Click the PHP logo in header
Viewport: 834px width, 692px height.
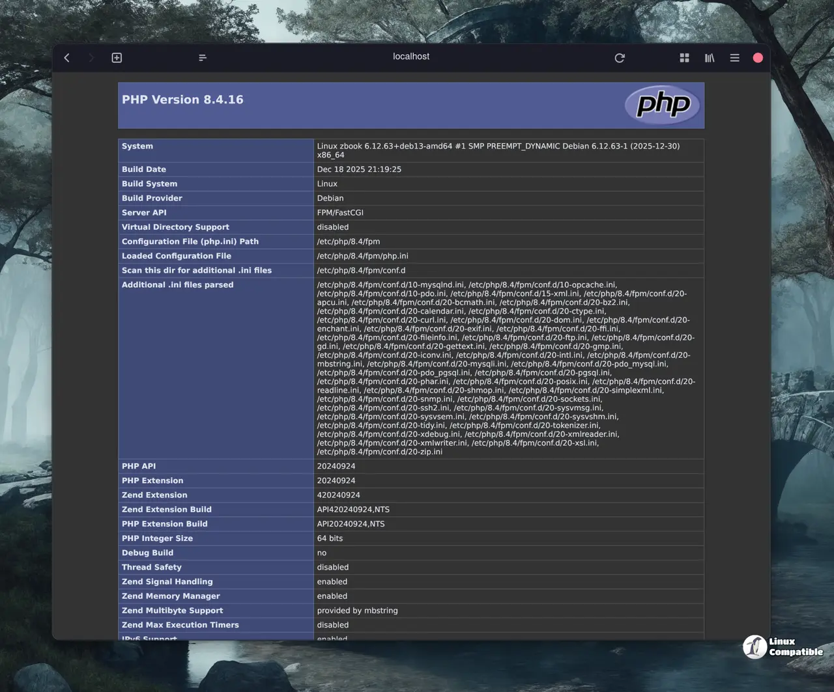[x=662, y=104]
